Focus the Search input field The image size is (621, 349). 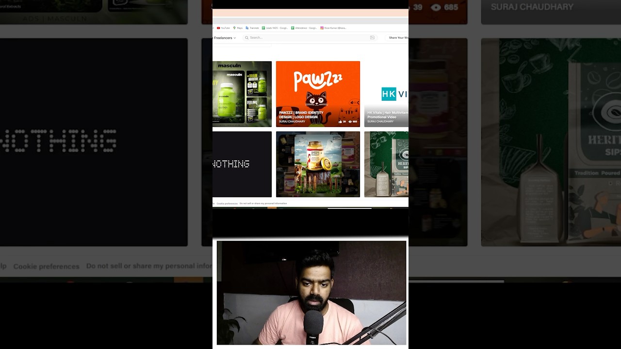310,38
